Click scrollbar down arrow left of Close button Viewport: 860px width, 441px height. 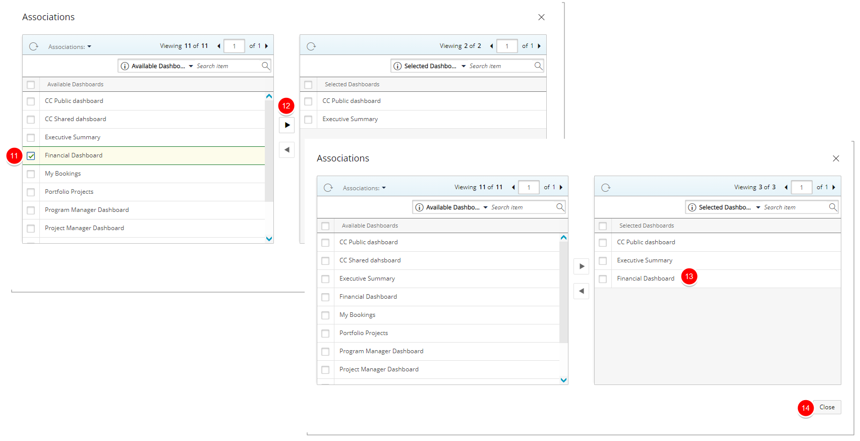click(x=563, y=380)
